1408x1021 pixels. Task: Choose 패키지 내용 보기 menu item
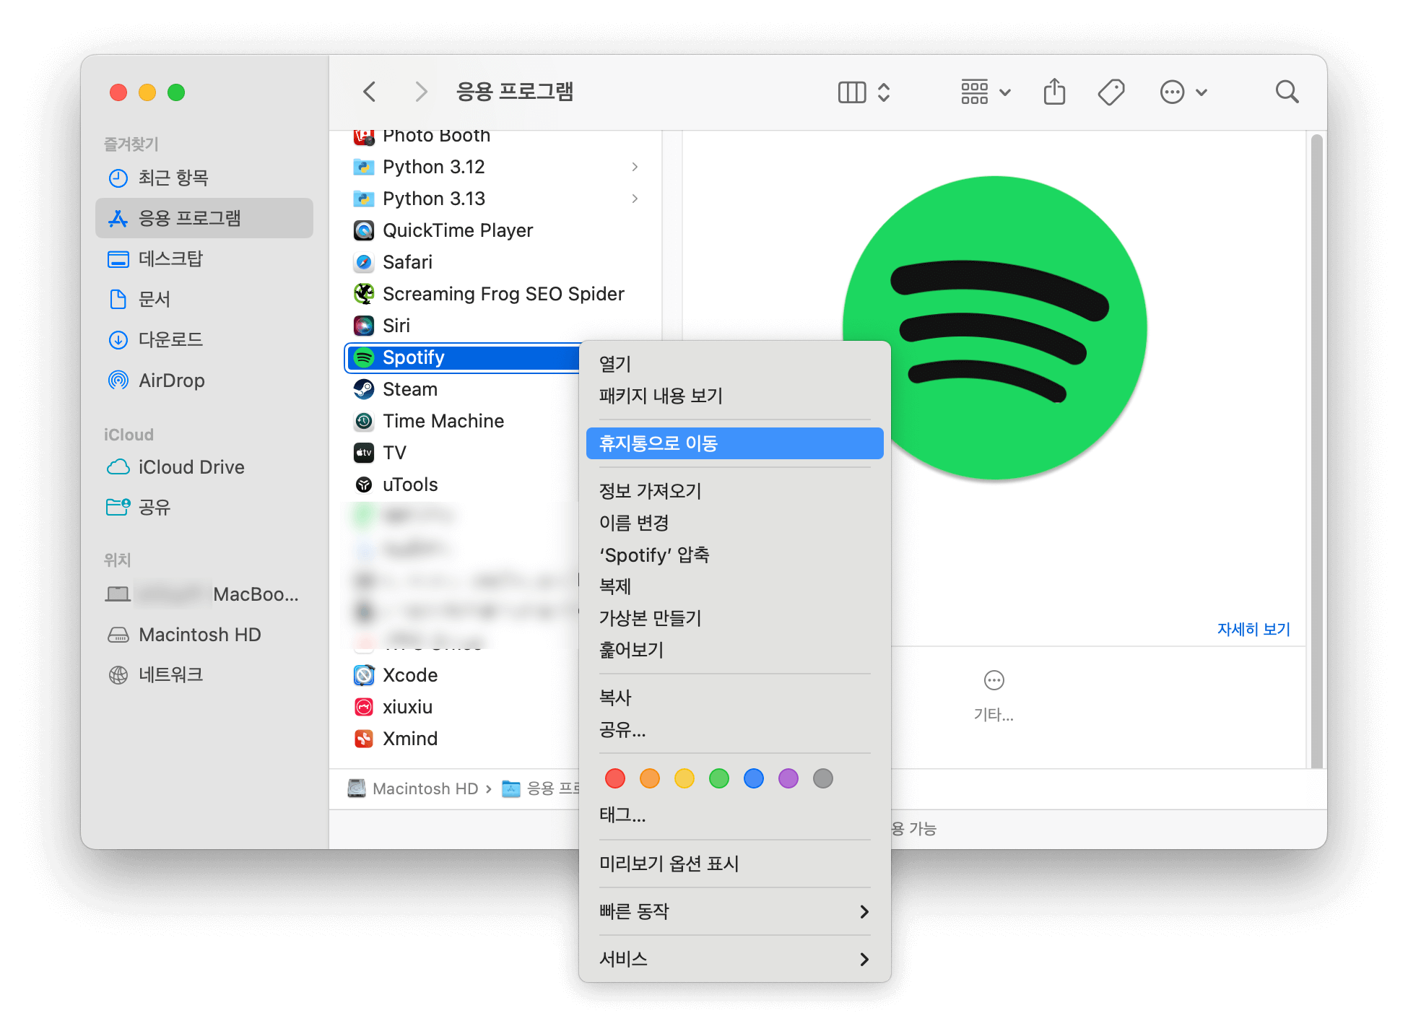[735, 396]
